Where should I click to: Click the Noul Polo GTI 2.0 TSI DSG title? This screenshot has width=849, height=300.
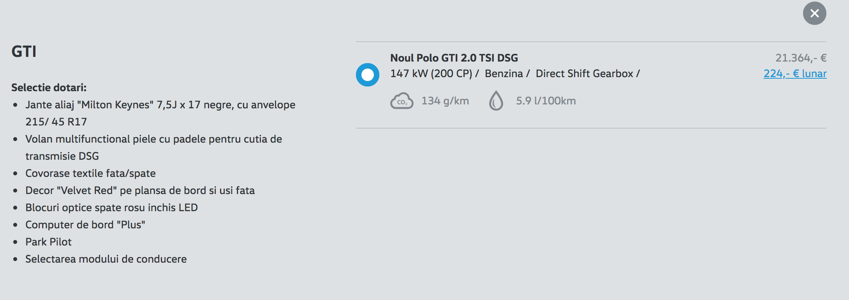click(454, 58)
